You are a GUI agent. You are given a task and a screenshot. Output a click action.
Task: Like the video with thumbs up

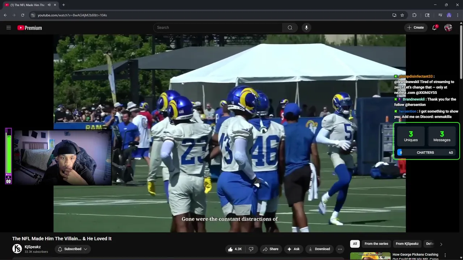tap(234, 249)
